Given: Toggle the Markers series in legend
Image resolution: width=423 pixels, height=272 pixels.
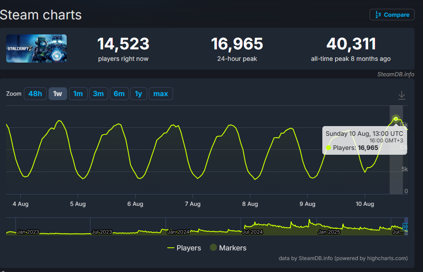Looking at the screenshot, I should [x=228, y=248].
